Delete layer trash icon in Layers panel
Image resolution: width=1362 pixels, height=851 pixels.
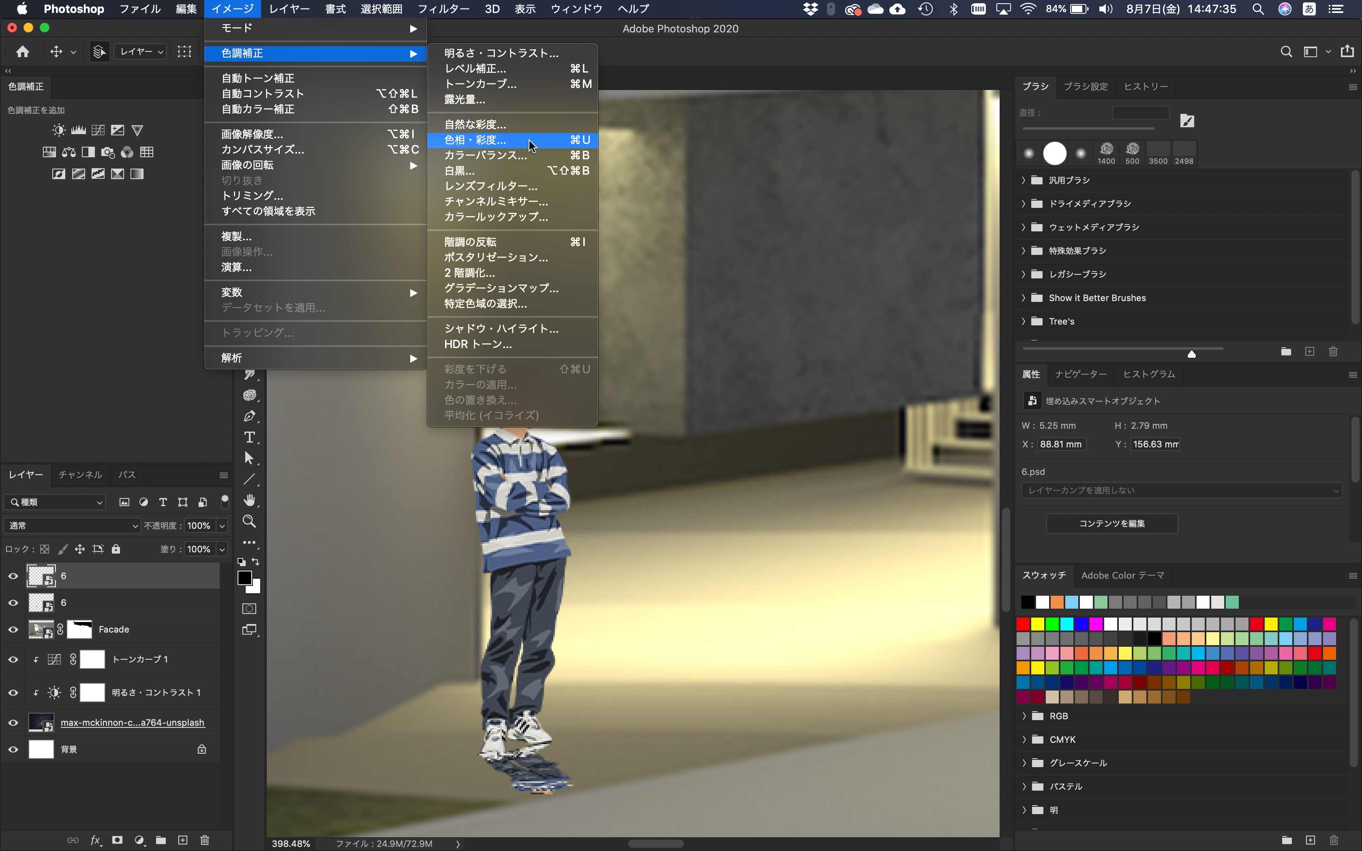point(205,840)
